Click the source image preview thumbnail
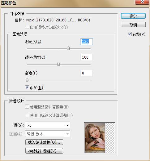The height and width of the screenshot is (161, 150). tap(100, 138)
